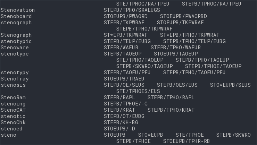Select the STOEUPB/TPHR-RB stroke
257x145 pixels.
pyautogui.click(x=186, y=141)
